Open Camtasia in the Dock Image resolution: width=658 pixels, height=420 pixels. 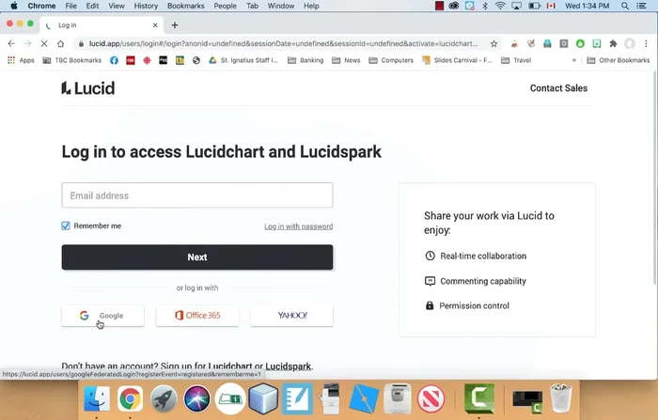click(x=479, y=398)
